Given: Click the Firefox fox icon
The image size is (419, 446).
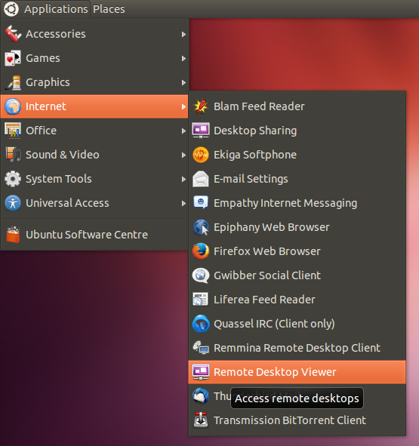Looking at the screenshot, I should point(201,251).
